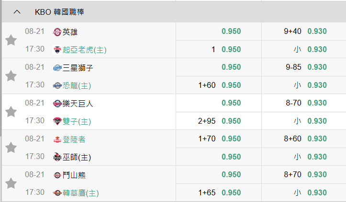Viewport: 346px width, 202px height.
Task: Toggle favorite star for 樂天巨人 match
Action: [11, 112]
